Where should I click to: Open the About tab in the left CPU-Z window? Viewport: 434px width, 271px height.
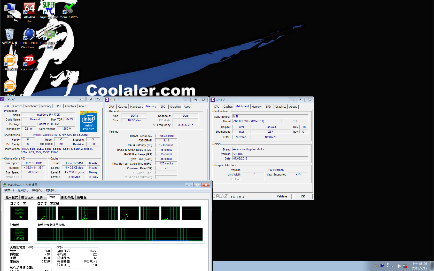(x=83, y=106)
